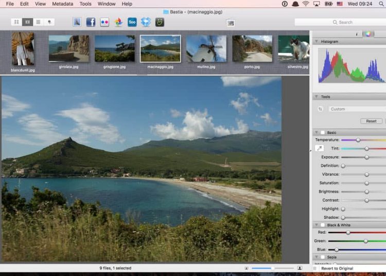The image size is (386, 276).
Task: Share photo to Facebook
Action: point(91,22)
